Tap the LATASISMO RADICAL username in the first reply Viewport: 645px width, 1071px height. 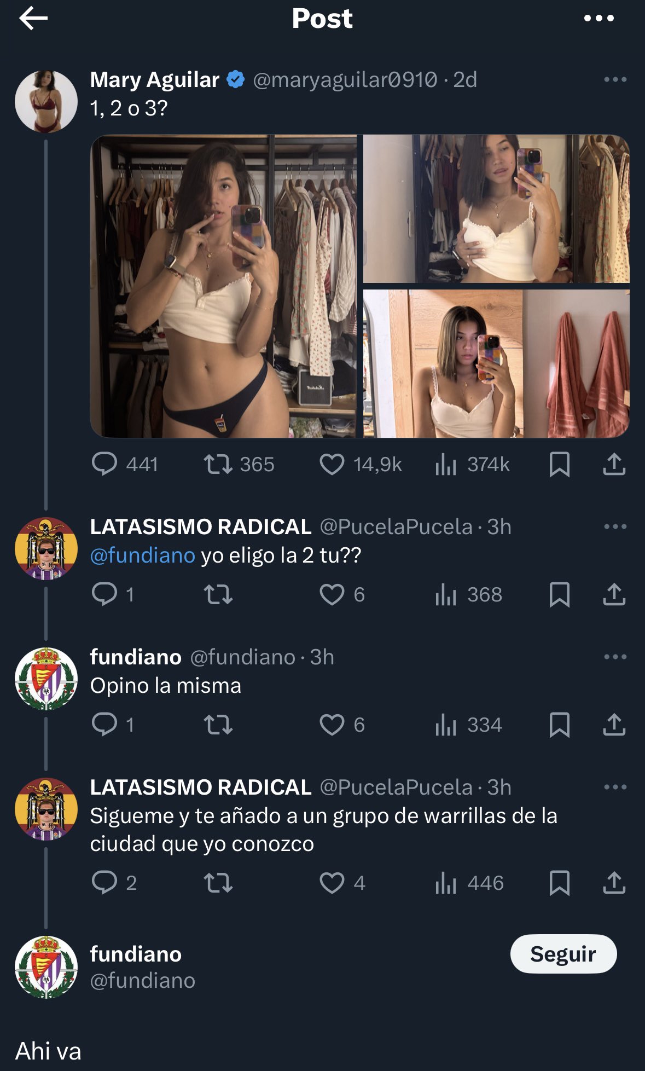[200, 526]
